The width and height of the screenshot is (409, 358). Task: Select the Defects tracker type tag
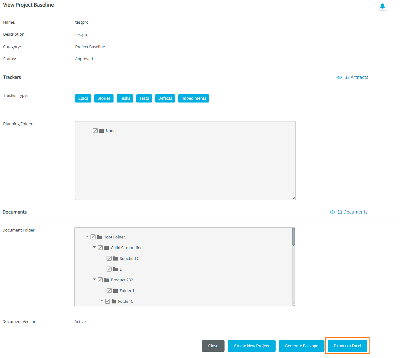(x=165, y=98)
